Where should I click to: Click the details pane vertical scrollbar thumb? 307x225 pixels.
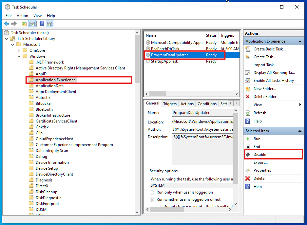236,149
